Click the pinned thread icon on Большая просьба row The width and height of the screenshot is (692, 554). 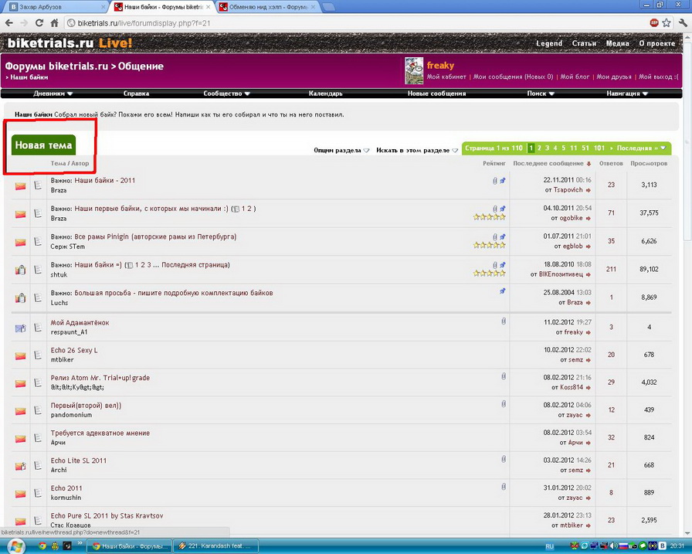[x=502, y=291]
